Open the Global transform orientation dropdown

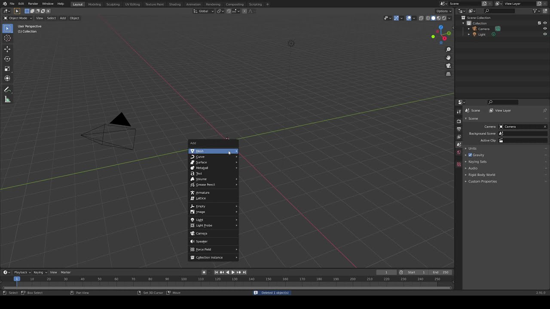pyautogui.click(x=204, y=11)
